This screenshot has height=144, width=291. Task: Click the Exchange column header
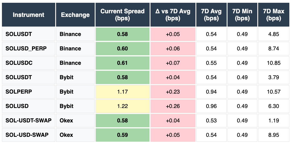(x=75, y=15)
